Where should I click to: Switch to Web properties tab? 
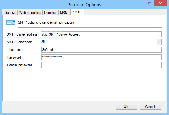point(30,13)
